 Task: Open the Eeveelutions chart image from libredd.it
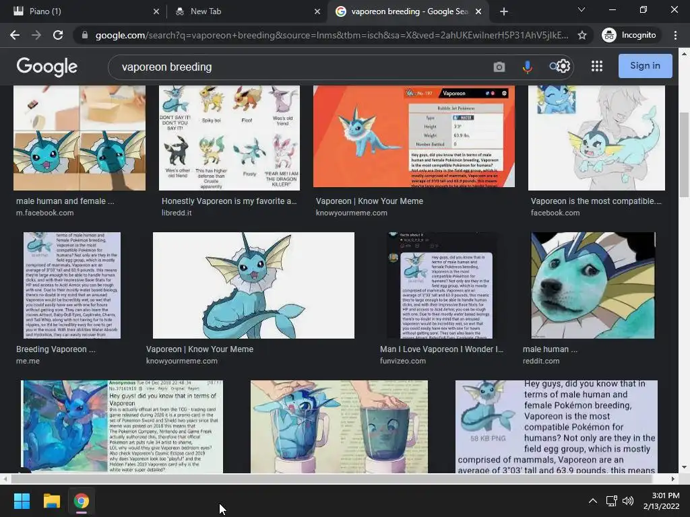tap(229, 138)
